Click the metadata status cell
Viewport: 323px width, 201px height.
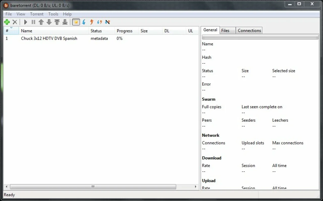coord(99,38)
